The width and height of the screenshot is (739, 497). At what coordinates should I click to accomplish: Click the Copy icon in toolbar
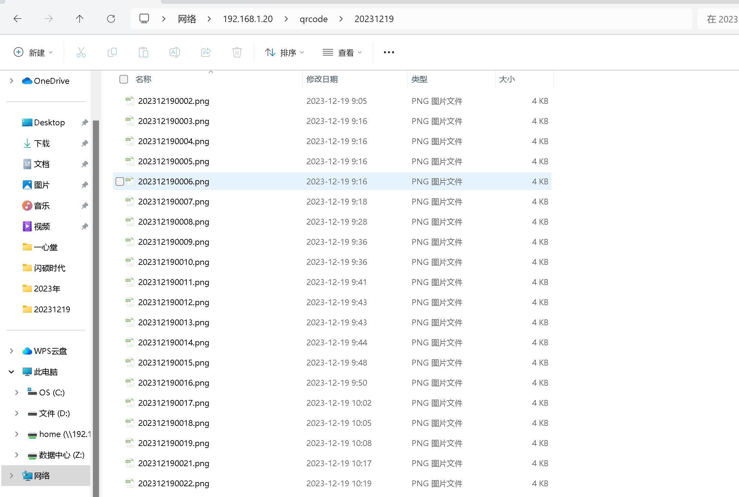click(x=112, y=52)
